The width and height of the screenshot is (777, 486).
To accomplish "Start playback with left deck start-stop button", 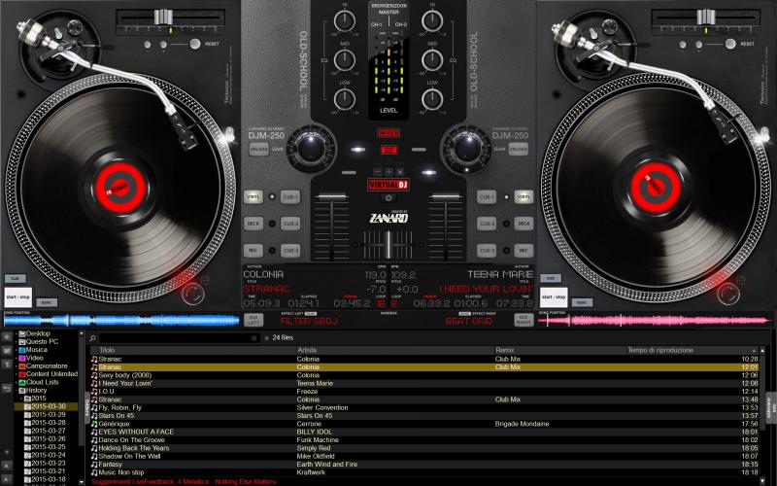I will click(18, 297).
